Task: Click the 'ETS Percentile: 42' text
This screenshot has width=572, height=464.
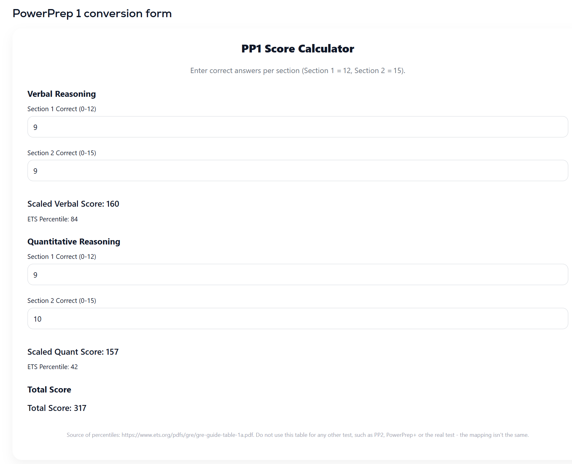Action: pyautogui.click(x=53, y=367)
